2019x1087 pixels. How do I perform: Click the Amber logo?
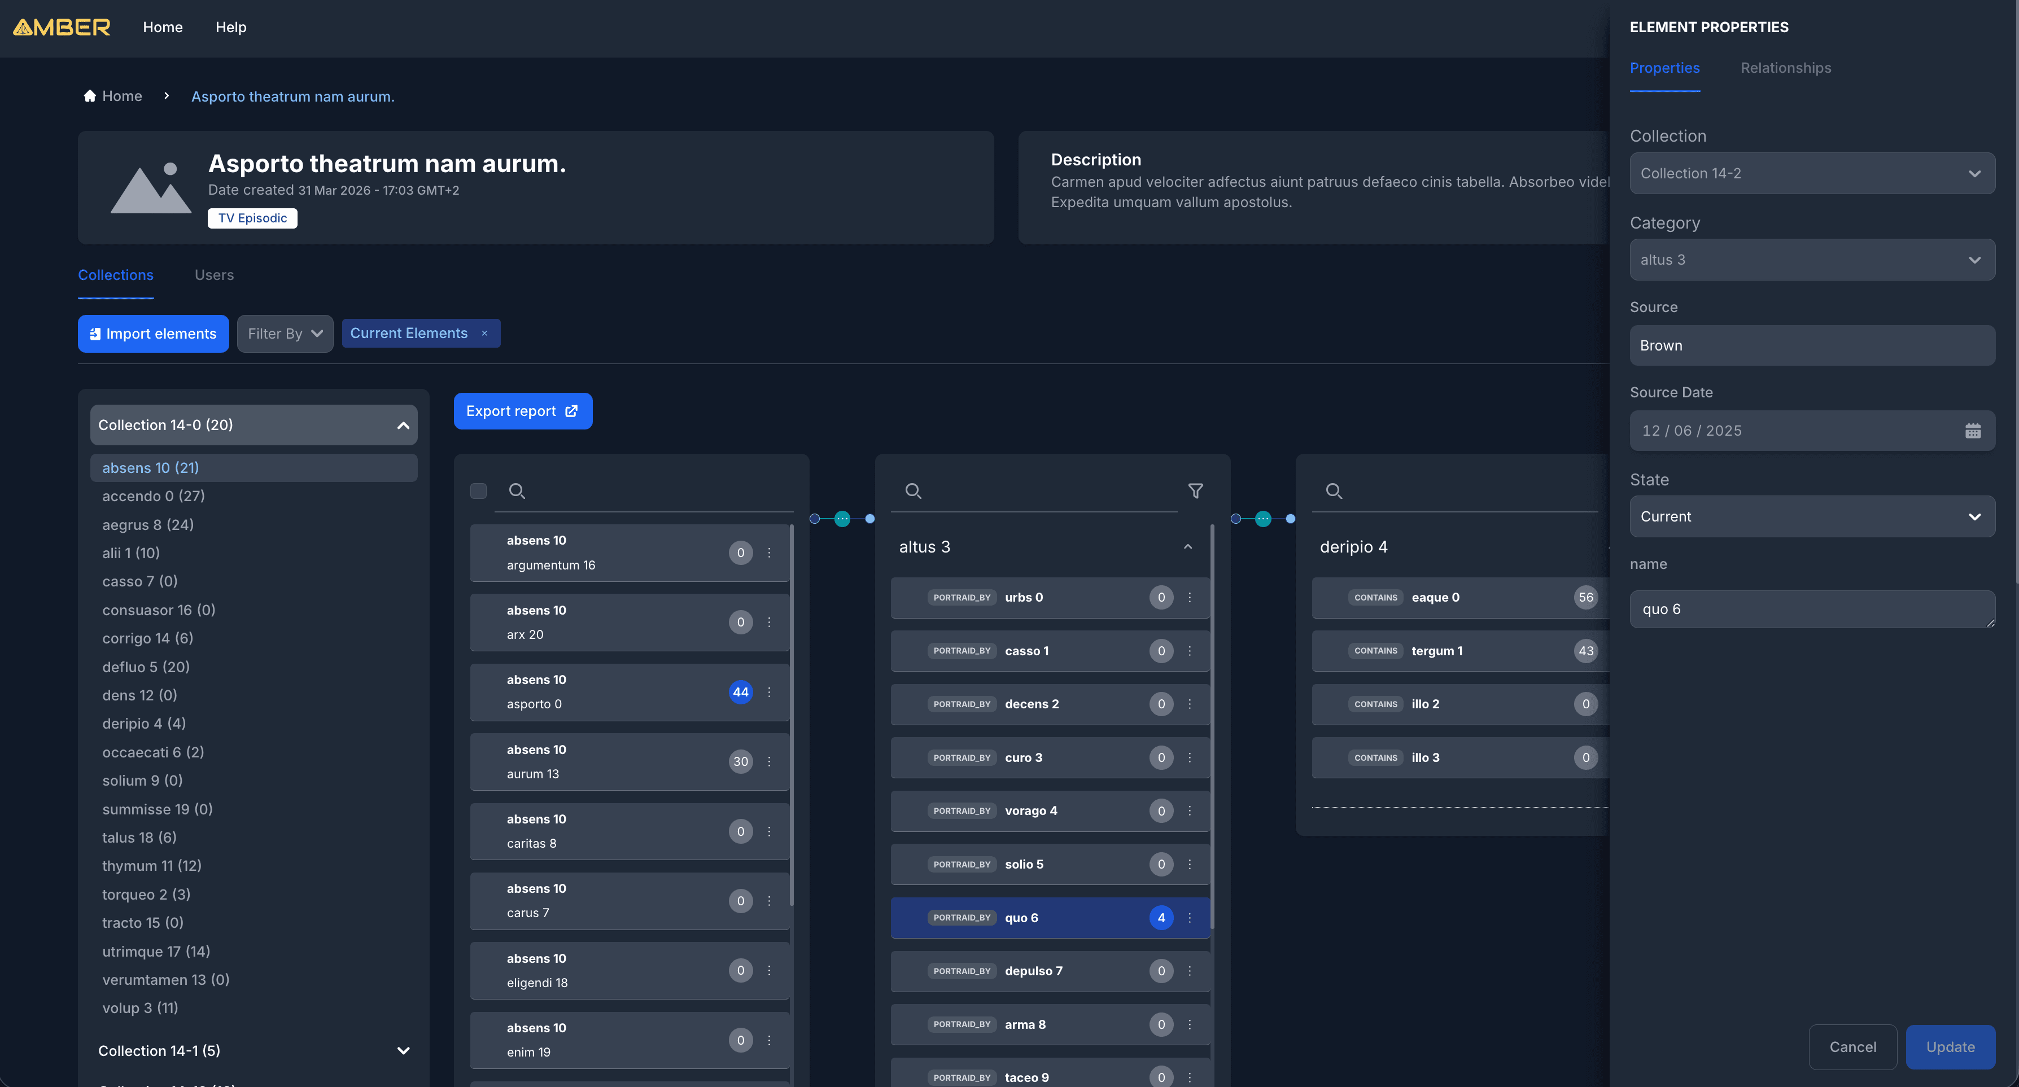pos(60,27)
